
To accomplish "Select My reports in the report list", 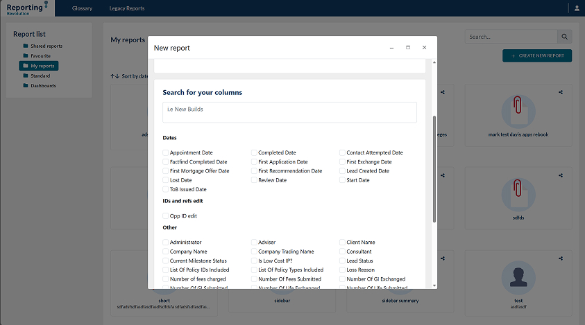I will pyautogui.click(x=39, y=66).
